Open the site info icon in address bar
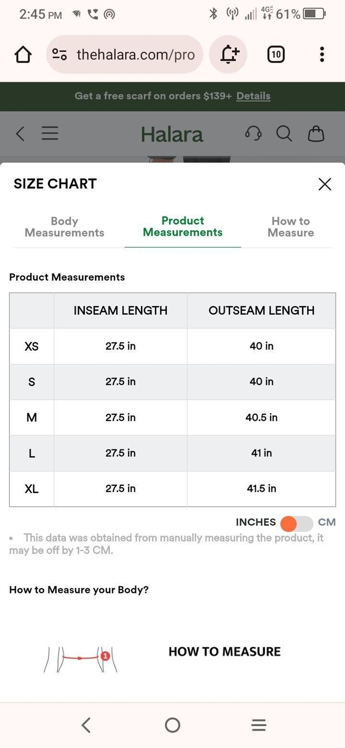Screen dimensions: 345x748 point(59,55)
